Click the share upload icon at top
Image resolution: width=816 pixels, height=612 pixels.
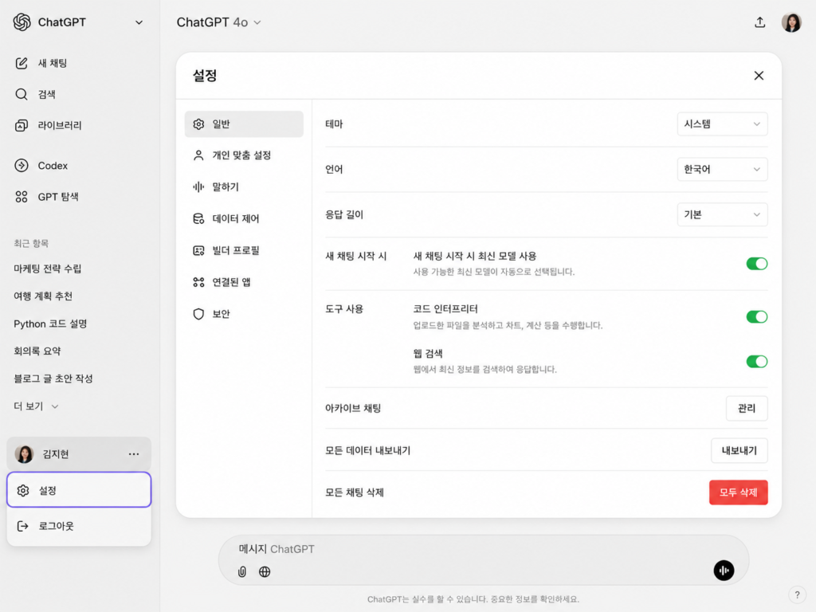[x=759, y=22]
